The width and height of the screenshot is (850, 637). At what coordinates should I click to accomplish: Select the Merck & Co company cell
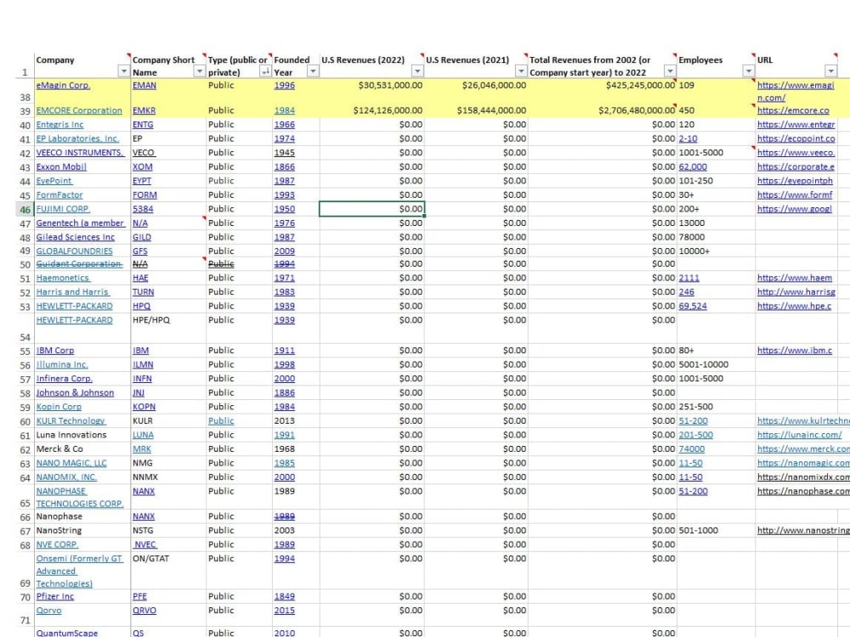(82, 449)
